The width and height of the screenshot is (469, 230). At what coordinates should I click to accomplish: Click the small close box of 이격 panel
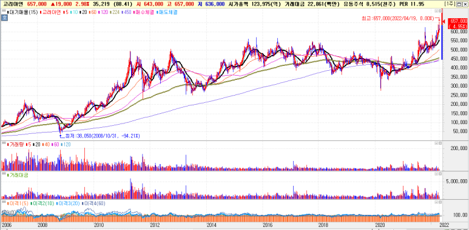pos(440,203)
